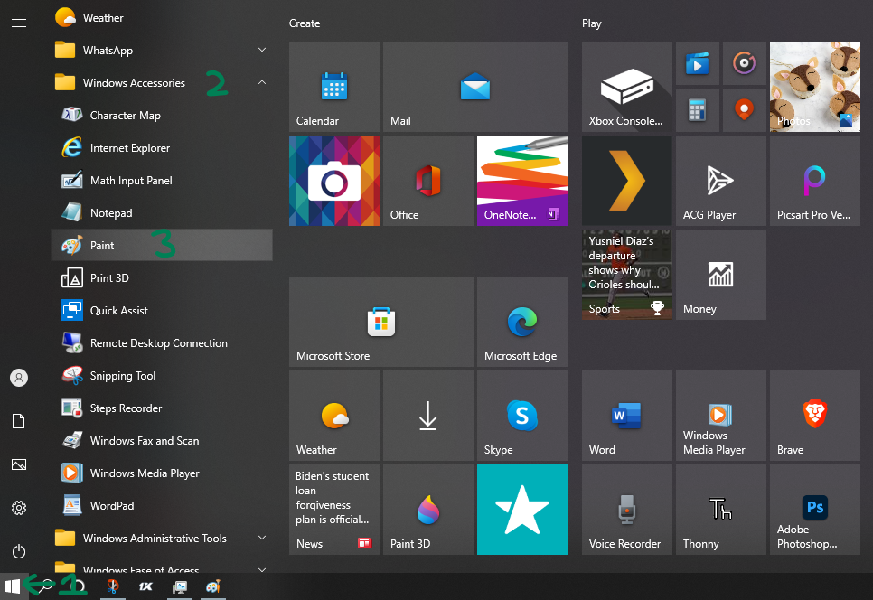Expand the Start menu hamburger button
This screenshot has height=600, width=873.
tap(19, 23)
